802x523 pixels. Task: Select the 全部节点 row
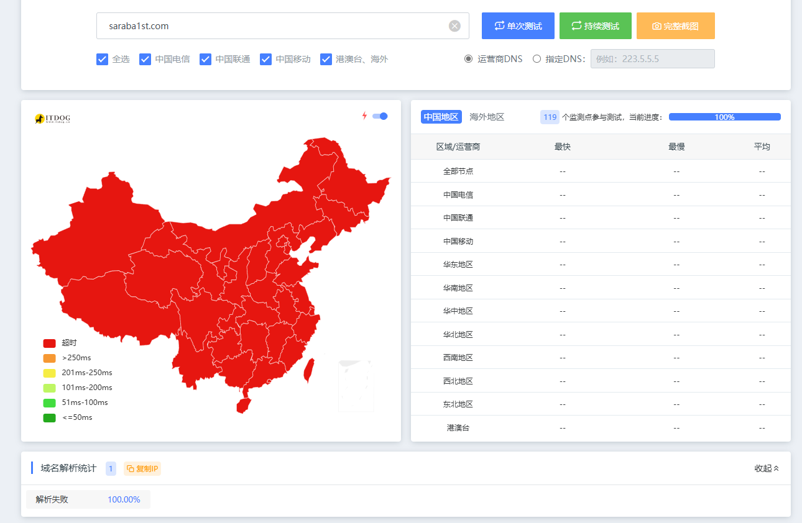[x=601, y=171]
